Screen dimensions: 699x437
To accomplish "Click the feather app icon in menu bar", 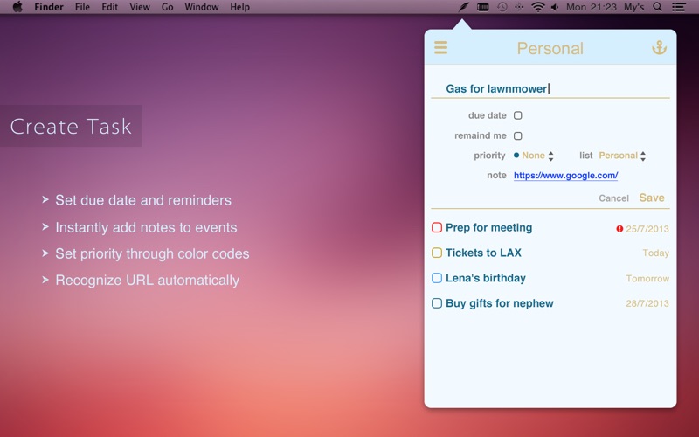I will [x=464, y=7].
